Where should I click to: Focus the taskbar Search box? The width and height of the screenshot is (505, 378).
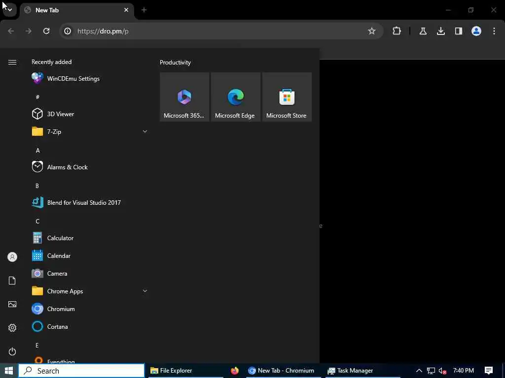(x=81, y=371)
